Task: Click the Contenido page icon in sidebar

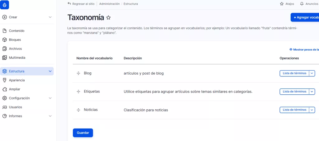Action: (x=4, y=31)
